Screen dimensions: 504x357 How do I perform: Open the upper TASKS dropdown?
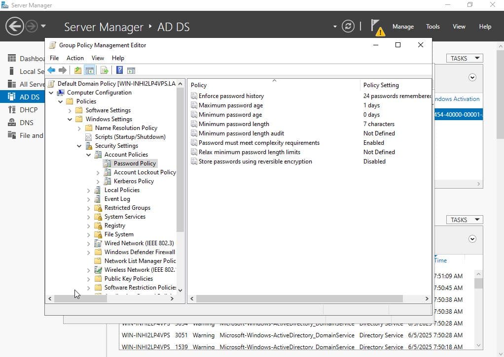(x=464, y=58)
